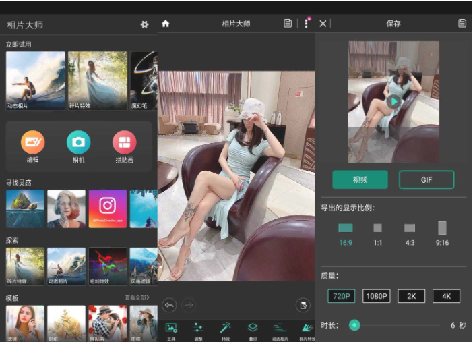The height and width of the screenshot is (342, 473).
Task: Open 风格滤镜 card in 探索
Action: click(x=144, y=266)
